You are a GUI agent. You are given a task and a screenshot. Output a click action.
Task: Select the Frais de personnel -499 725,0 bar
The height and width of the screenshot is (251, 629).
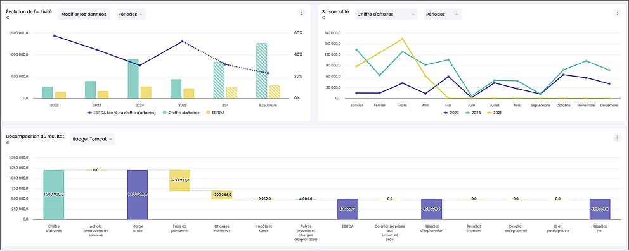pos(179,181)
